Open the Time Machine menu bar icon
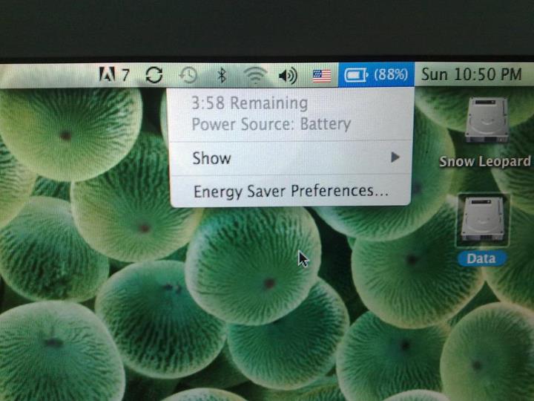 click(x=188, y=75)
